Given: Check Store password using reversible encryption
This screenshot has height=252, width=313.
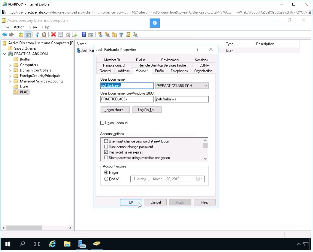Looking at the screenshot, I should click(x=106, y=158).
